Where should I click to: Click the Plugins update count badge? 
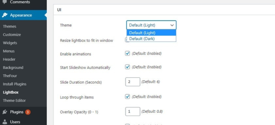[28, 112]
